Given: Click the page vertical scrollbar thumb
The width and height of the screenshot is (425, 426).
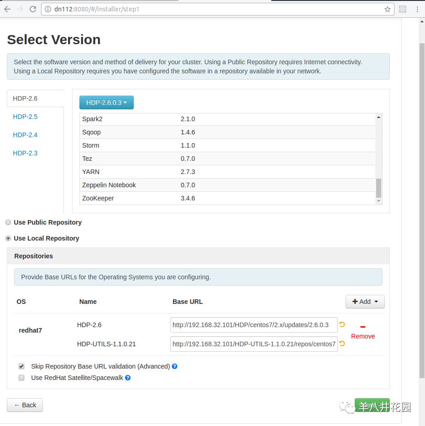Looking at the screenshot, I should tap(422, 210).
